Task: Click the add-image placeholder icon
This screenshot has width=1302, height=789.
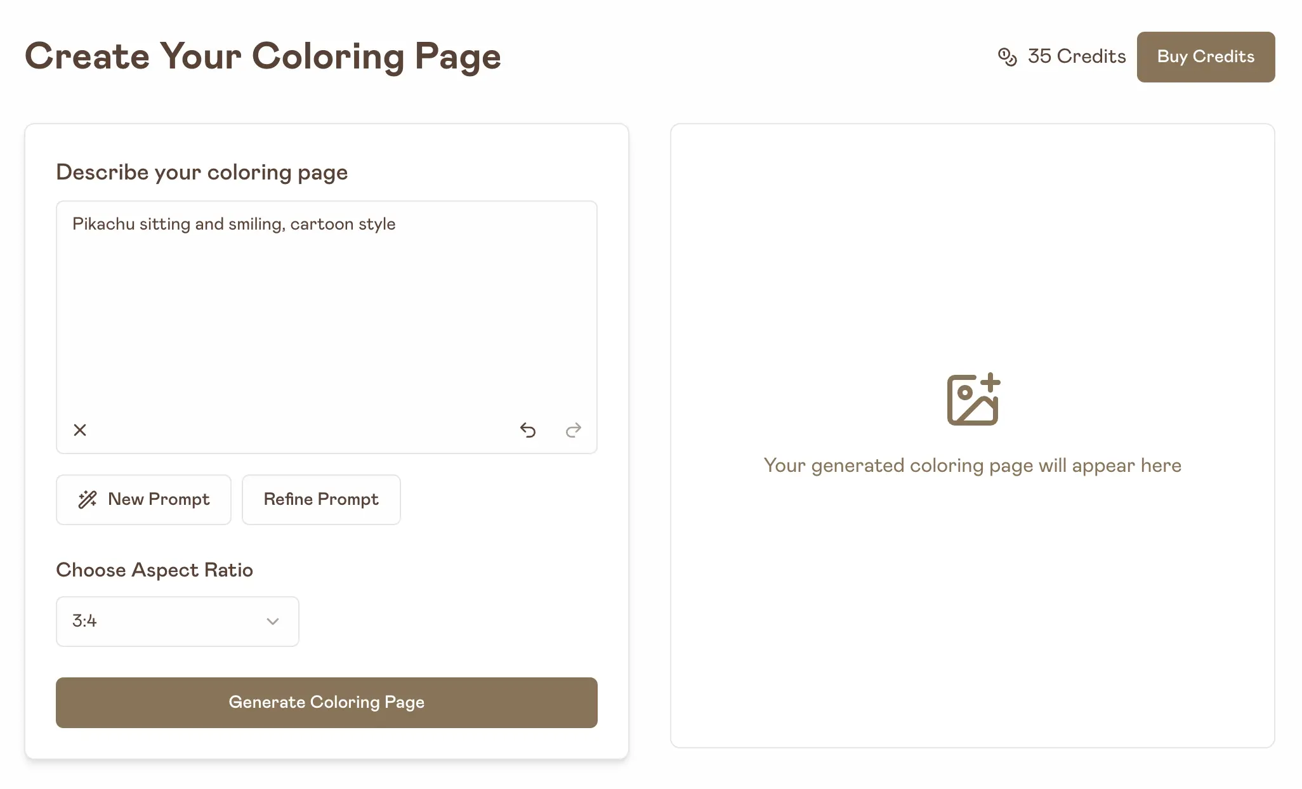Action: pyautogui.click(x=973, y=399)
